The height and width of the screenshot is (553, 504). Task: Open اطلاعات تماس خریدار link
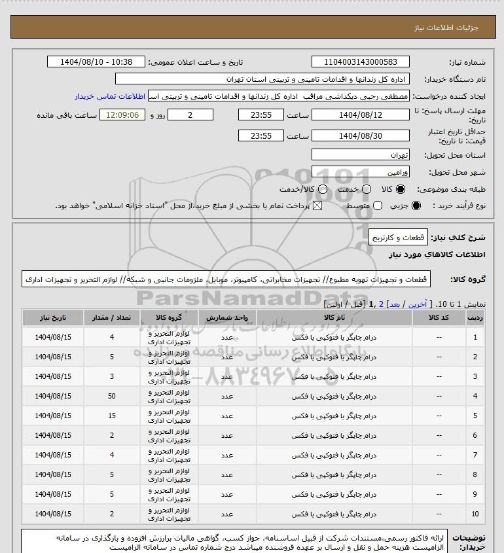point(110,96)
